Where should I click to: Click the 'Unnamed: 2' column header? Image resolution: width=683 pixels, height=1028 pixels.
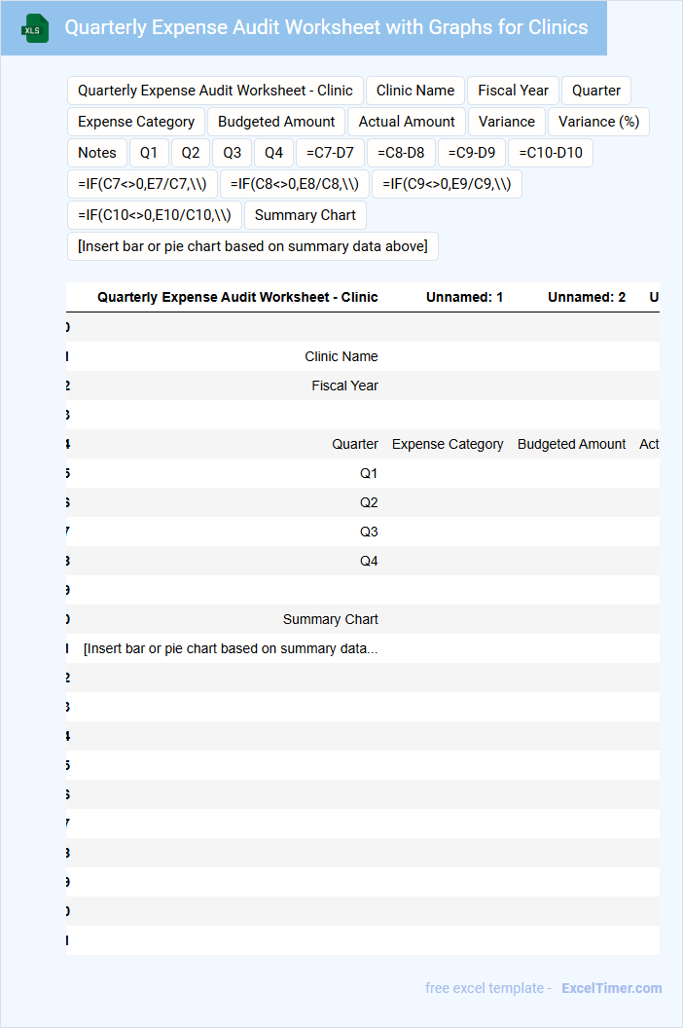coord(587,297)
